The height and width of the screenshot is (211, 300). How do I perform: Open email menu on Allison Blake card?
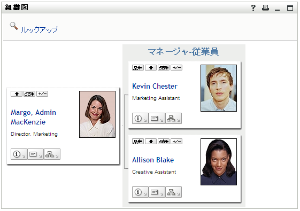157,192
